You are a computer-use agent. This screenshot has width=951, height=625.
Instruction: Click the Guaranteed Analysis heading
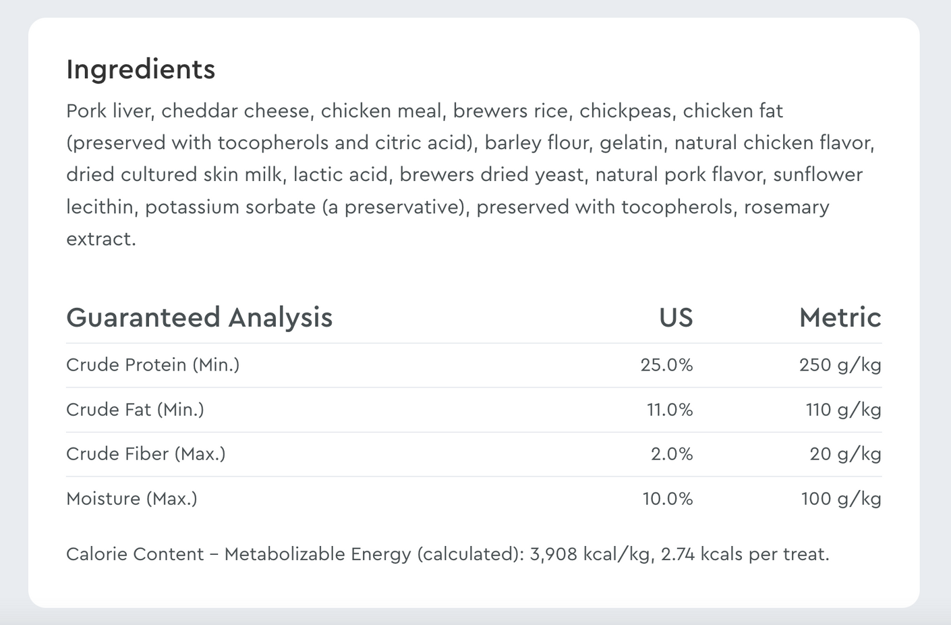click(x=199, y=317)
